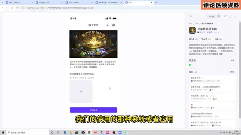Click the Rosalie username on the comment

196,99
